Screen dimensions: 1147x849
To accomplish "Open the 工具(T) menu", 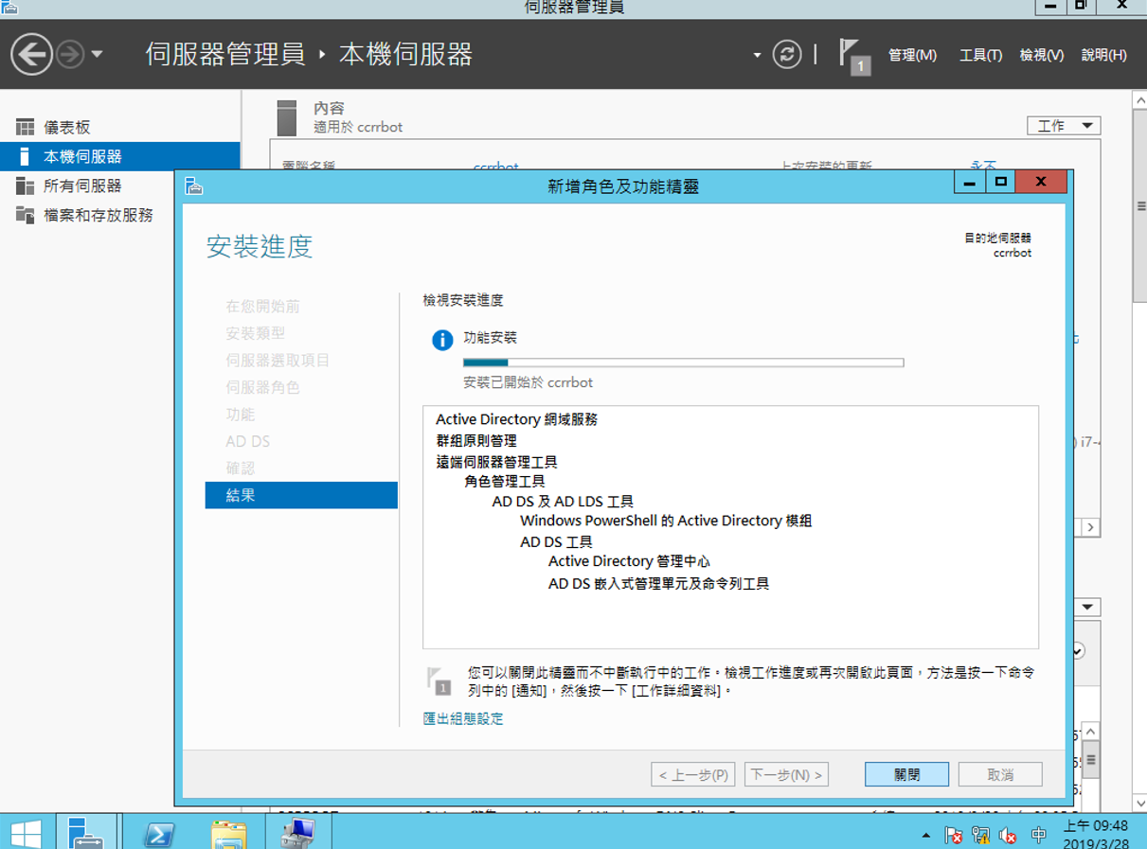I will click(980, 55).
